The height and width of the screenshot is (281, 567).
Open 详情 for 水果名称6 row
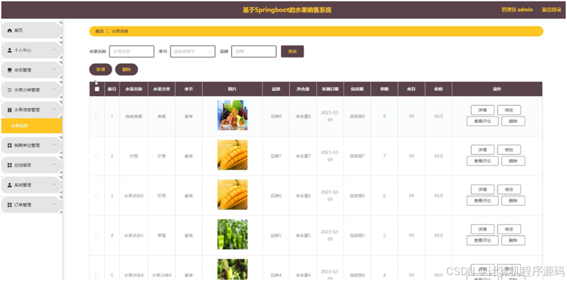tap(482, 190)
